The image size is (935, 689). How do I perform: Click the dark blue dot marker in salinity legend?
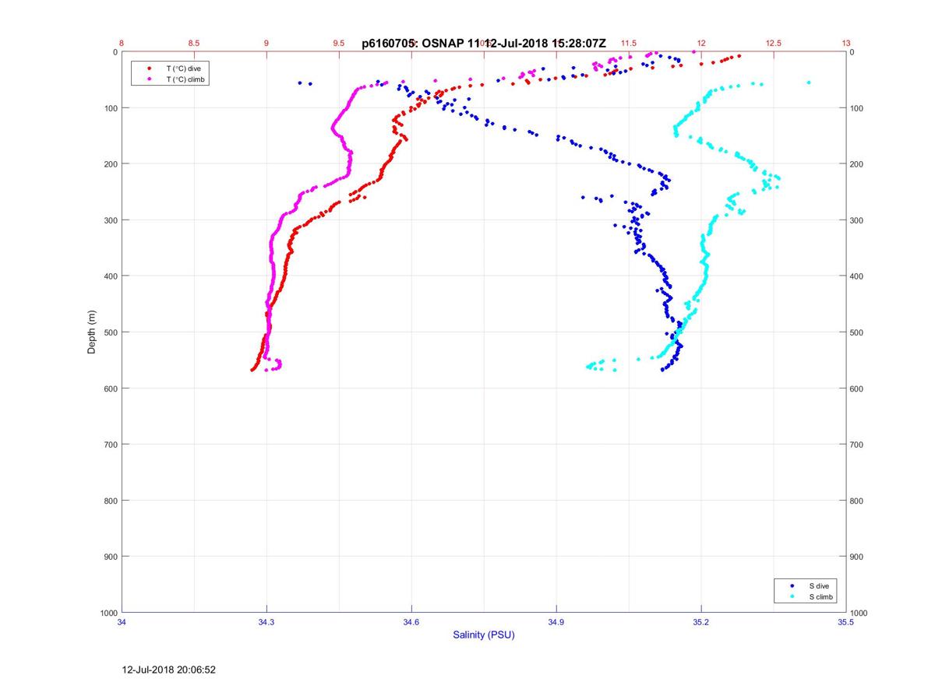[x=792, y=585]
